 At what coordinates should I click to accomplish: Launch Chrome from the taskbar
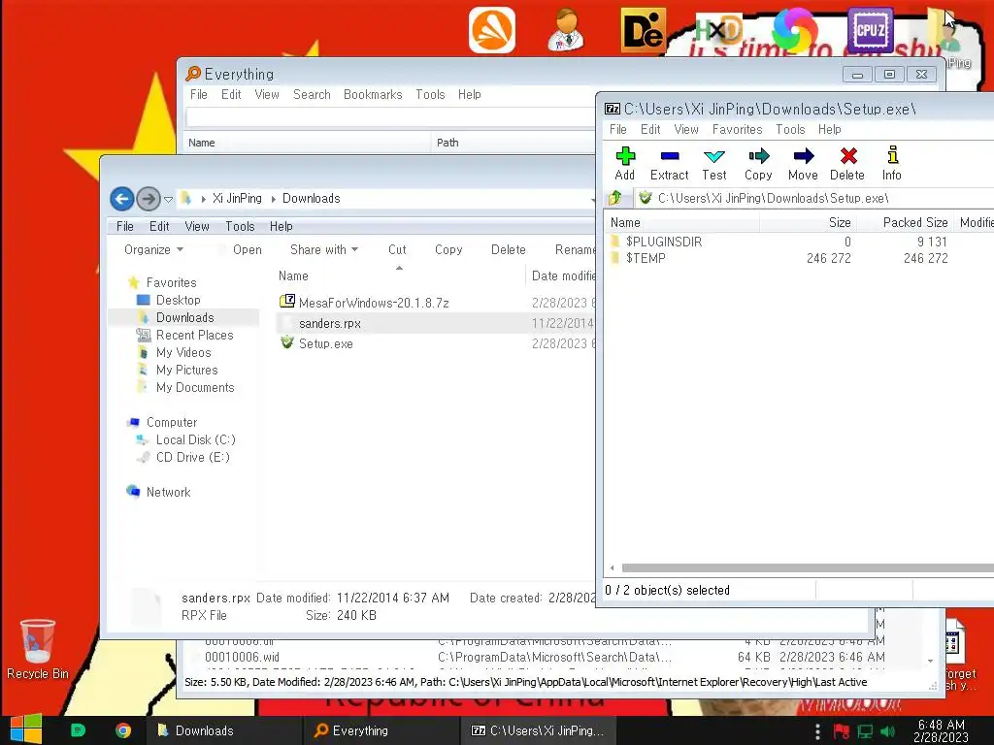pyautogui.click(x=123, y=730)
